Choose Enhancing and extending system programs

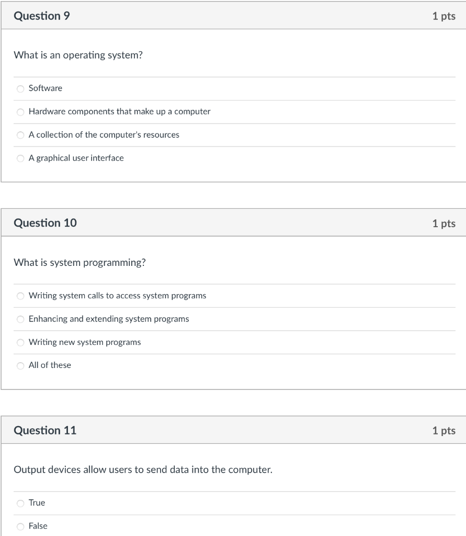pyautogui.click(x=20, y=319)
